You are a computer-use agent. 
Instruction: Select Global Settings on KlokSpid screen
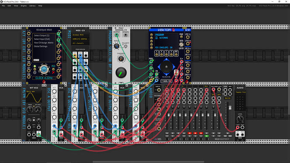click(x=40, y=46)
